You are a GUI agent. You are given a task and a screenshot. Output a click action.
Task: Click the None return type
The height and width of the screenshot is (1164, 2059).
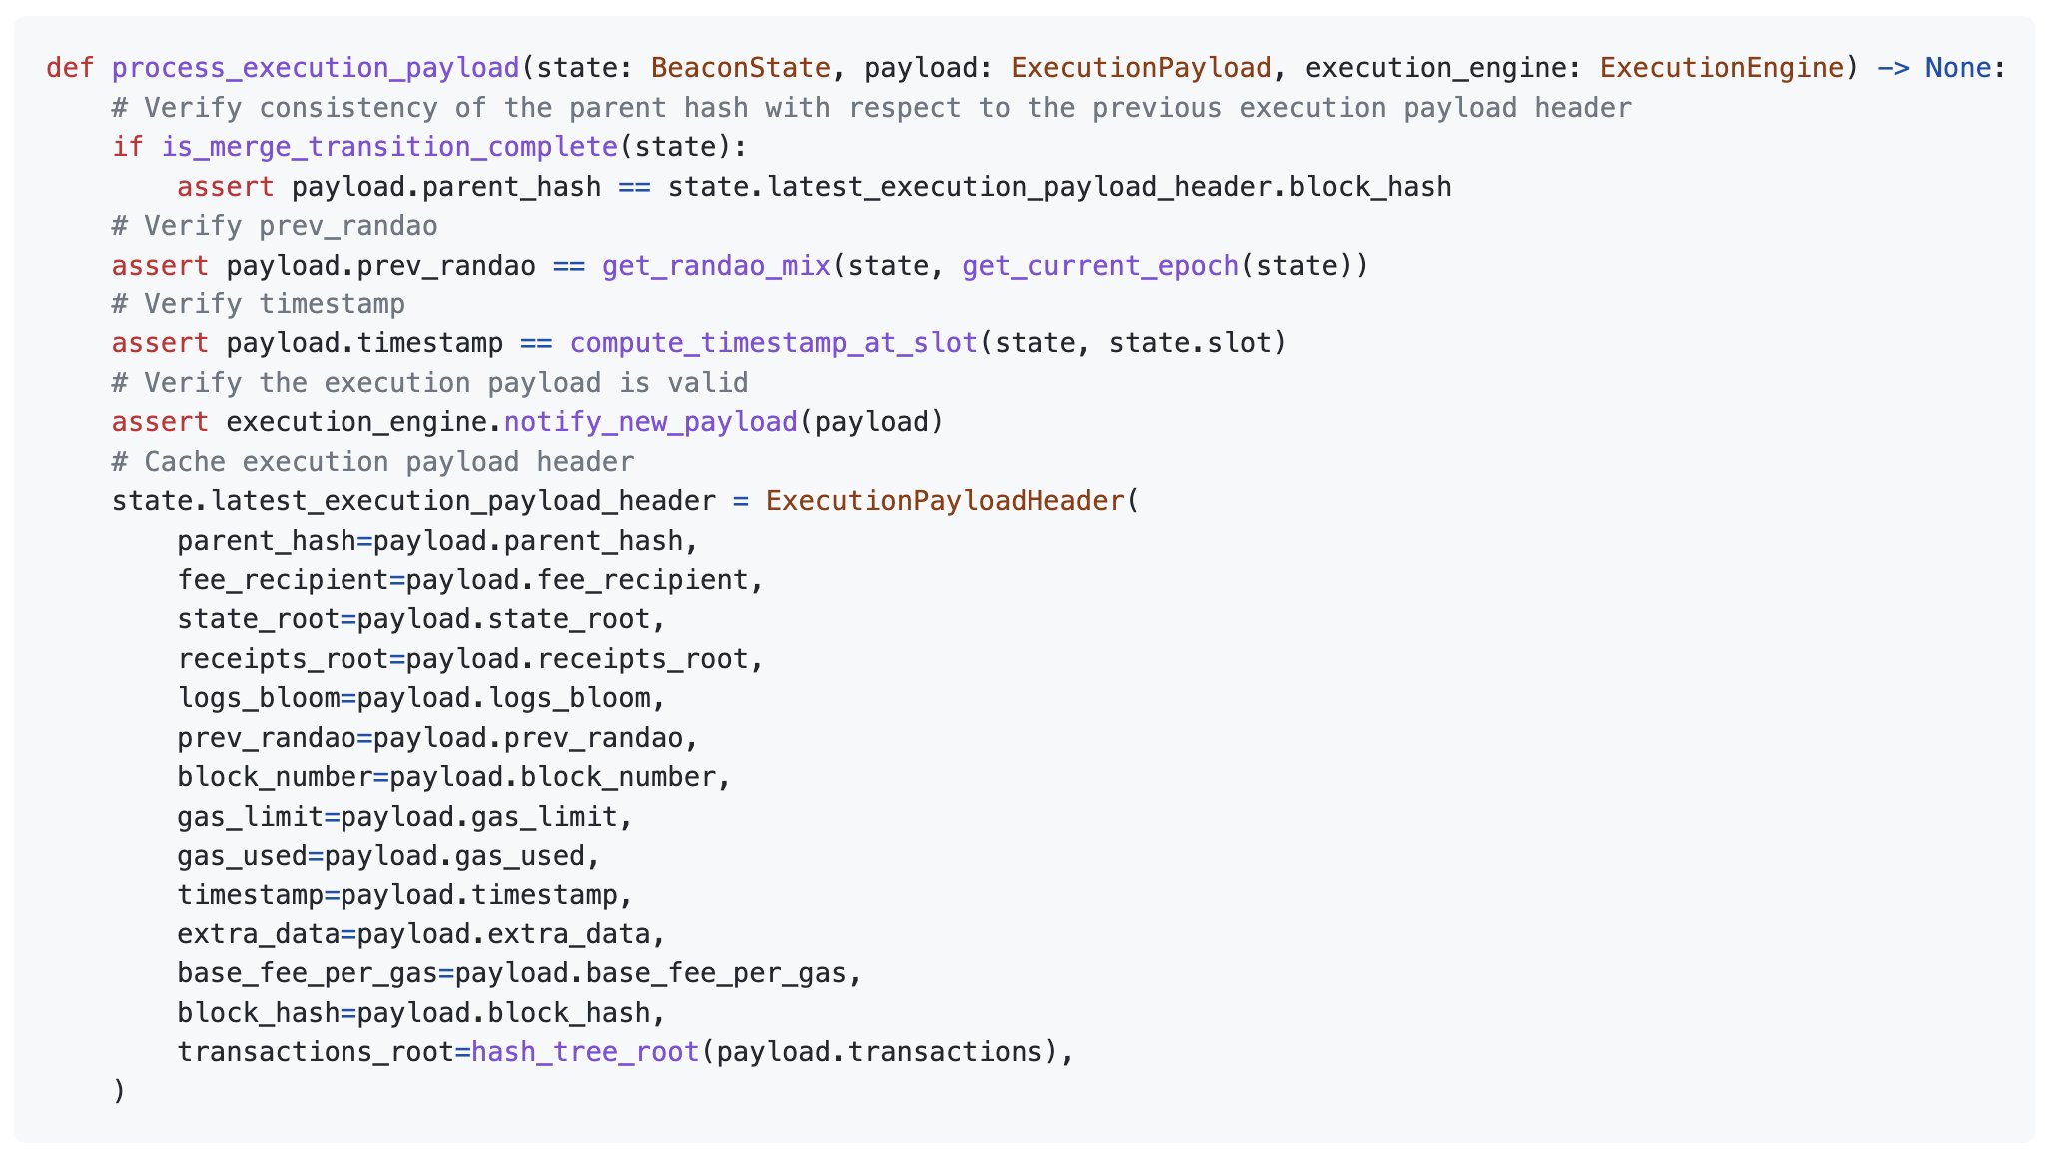point(1958,68)
